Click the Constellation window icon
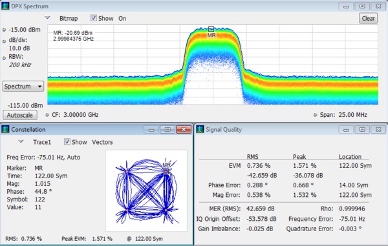This screenshot has width=388, height=246. tap(5, 129)
